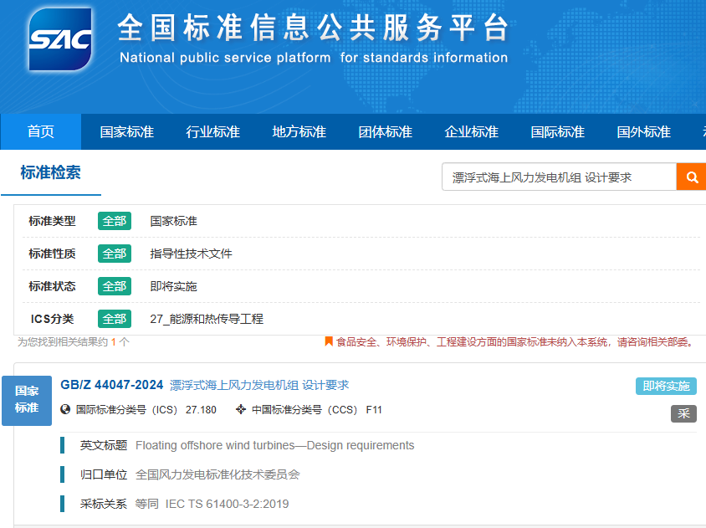Open the 行业标准 navigation tab
Viewport: 706px width, 528px height.
[x=212, y=132]
